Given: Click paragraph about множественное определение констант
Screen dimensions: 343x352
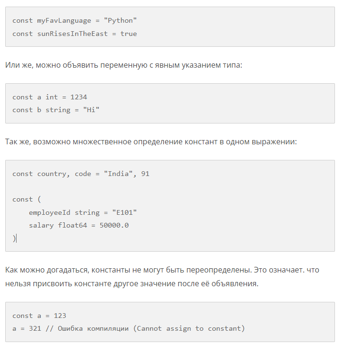Looking at the screenshot, I should [151, 142].
